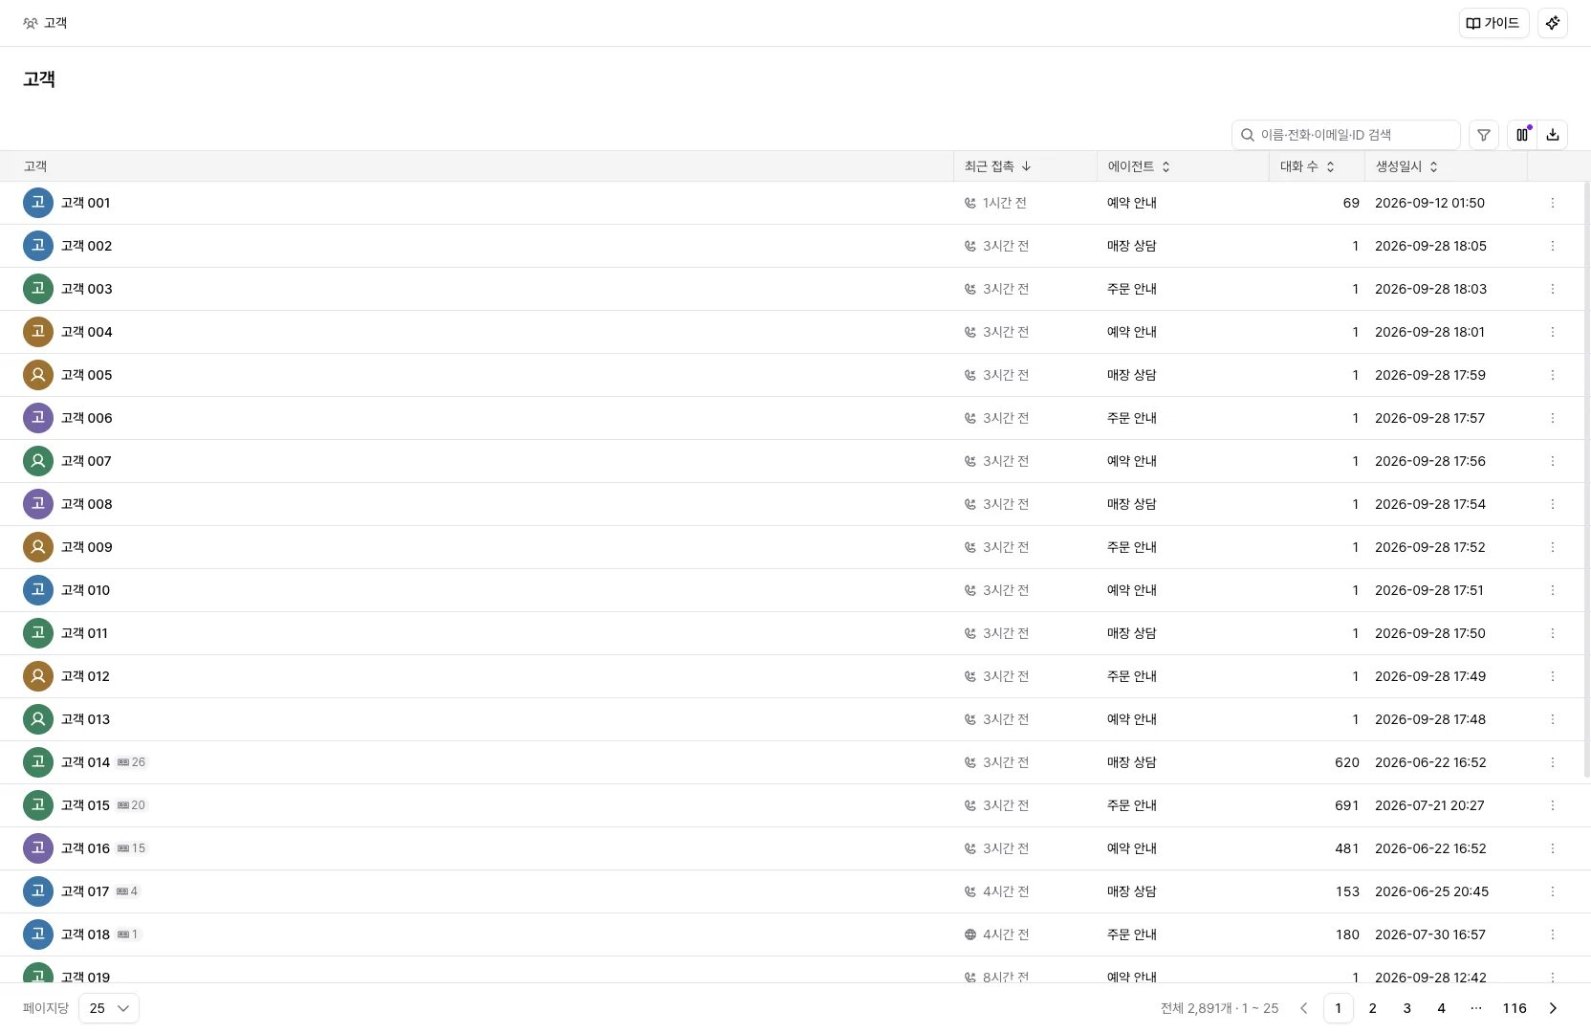Click the person avatar of 고객 009
The height and width of the screenshot is (1033, 1591).
pos(38,547)
